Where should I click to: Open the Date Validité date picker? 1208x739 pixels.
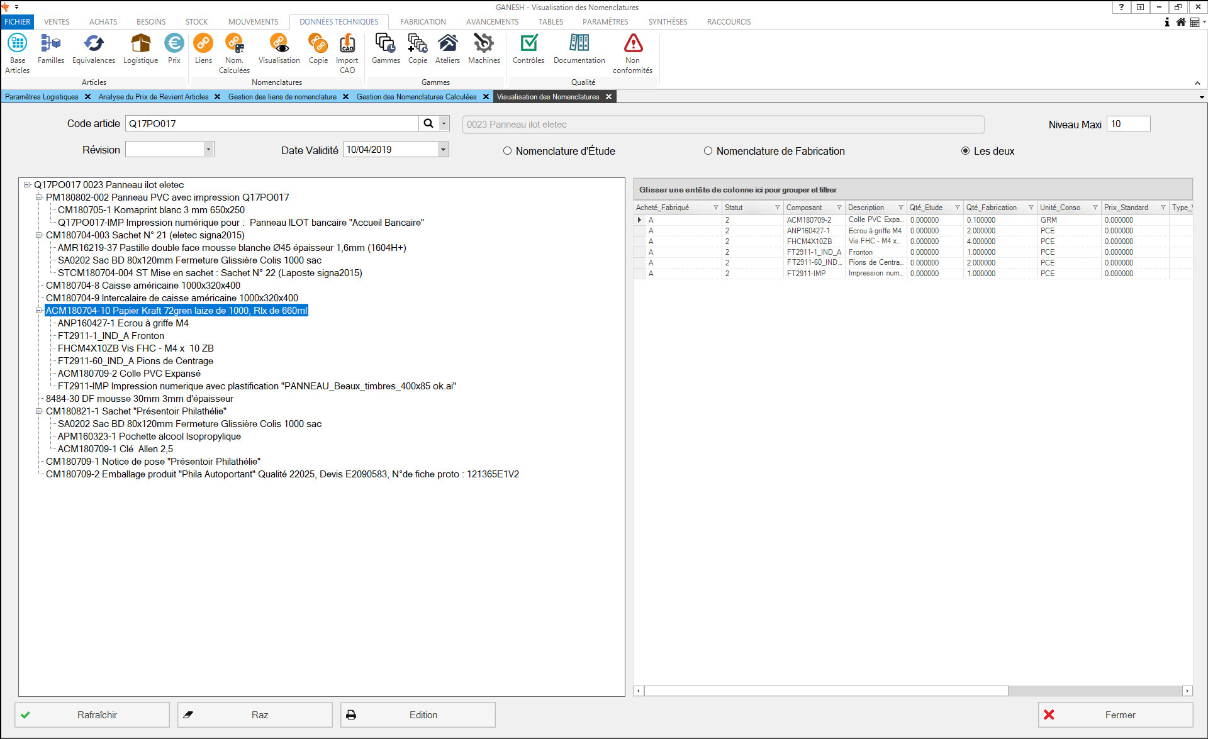click(x=443, y=150)
